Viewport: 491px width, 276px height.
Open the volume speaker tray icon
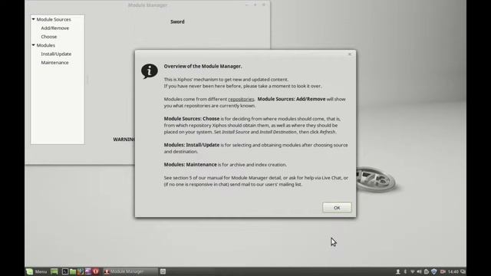(420, 271)
